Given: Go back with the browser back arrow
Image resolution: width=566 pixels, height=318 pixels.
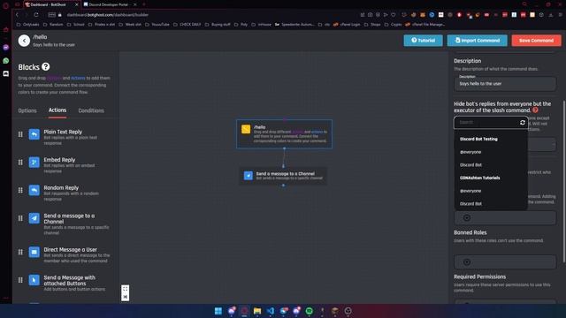Looking at the screenshot, I should pos(17,15).
